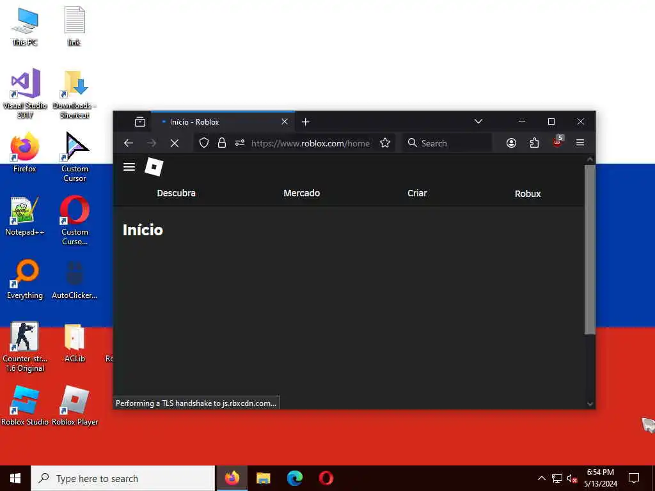
Task: Expand the list all tabs chevron
Action: coord(478,121)
